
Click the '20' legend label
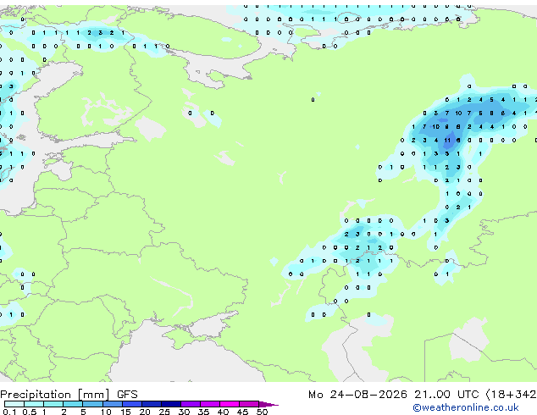coord(145,412)
